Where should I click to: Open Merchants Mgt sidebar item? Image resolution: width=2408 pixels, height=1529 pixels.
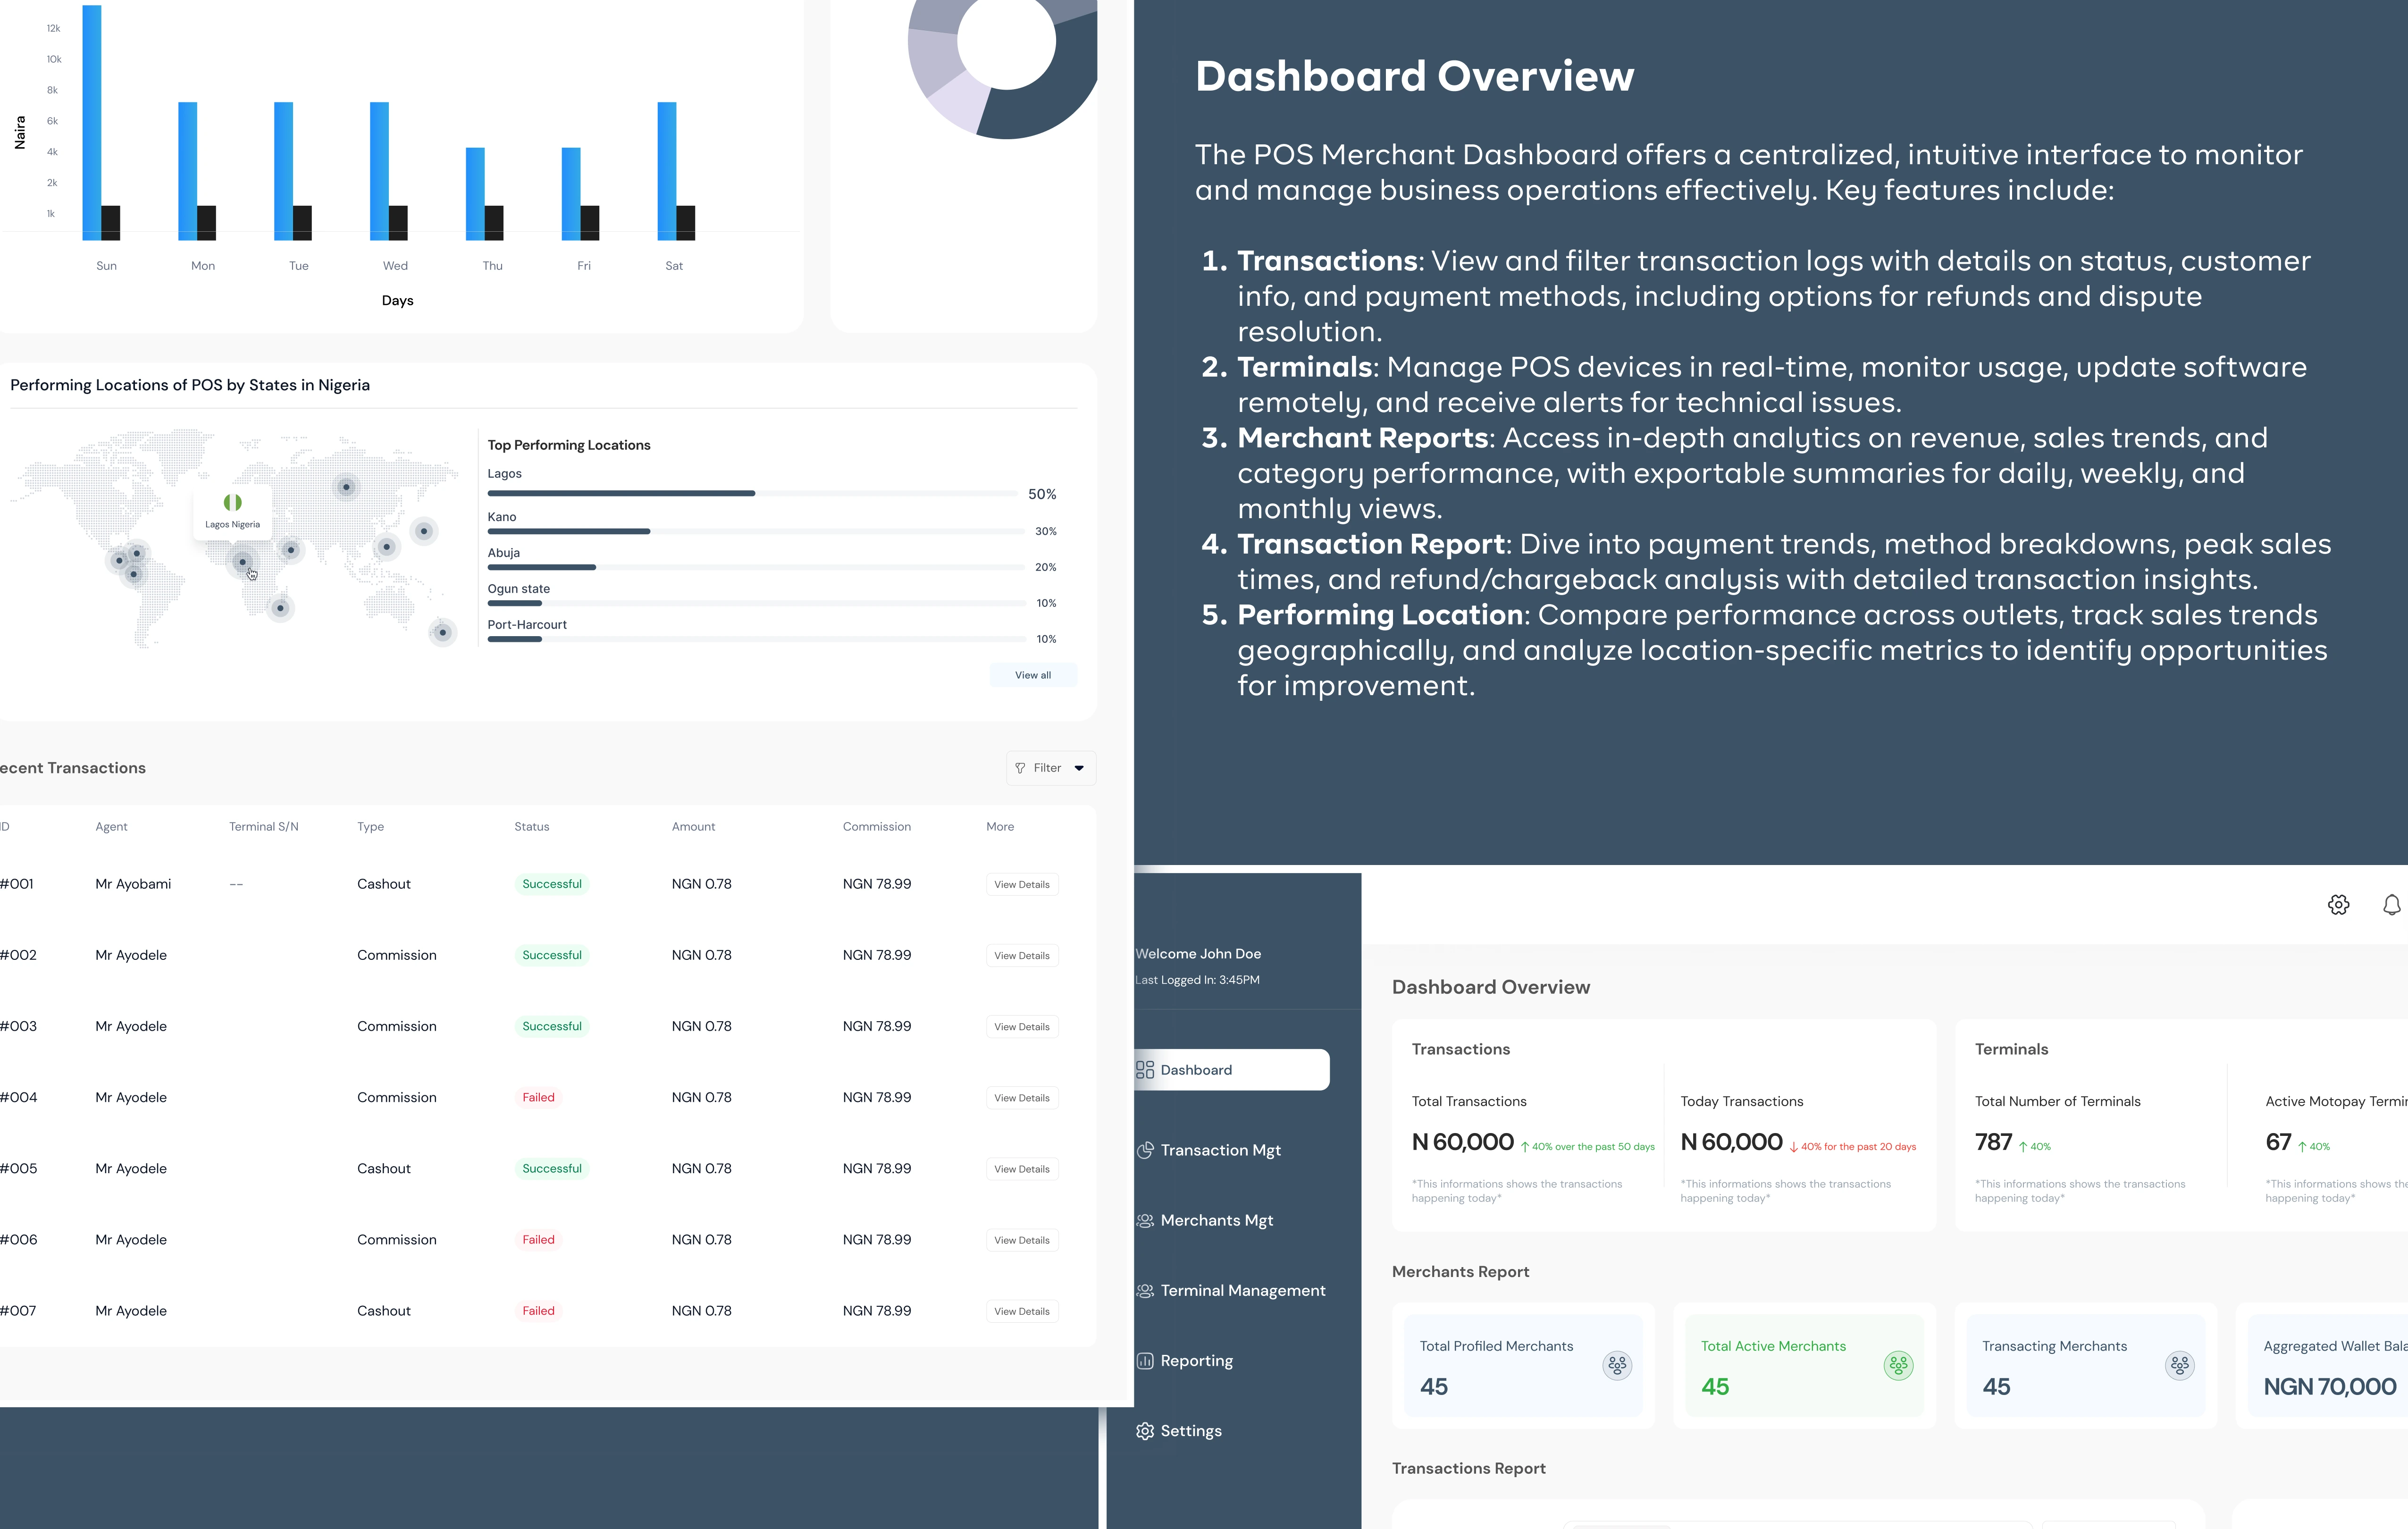pos(1216,1220)
